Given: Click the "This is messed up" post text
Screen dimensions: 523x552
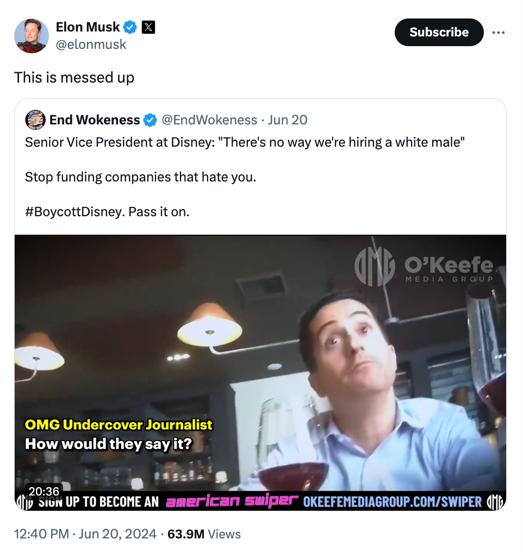Looking at the screenshot, I should (74, 78).
